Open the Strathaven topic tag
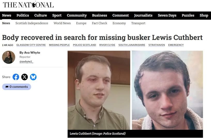Viewport: 211px width, 139px height. (157, 45)
